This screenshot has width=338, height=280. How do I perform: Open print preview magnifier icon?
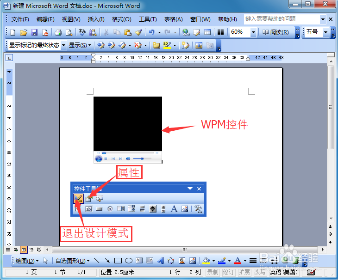tap(69, 32)
